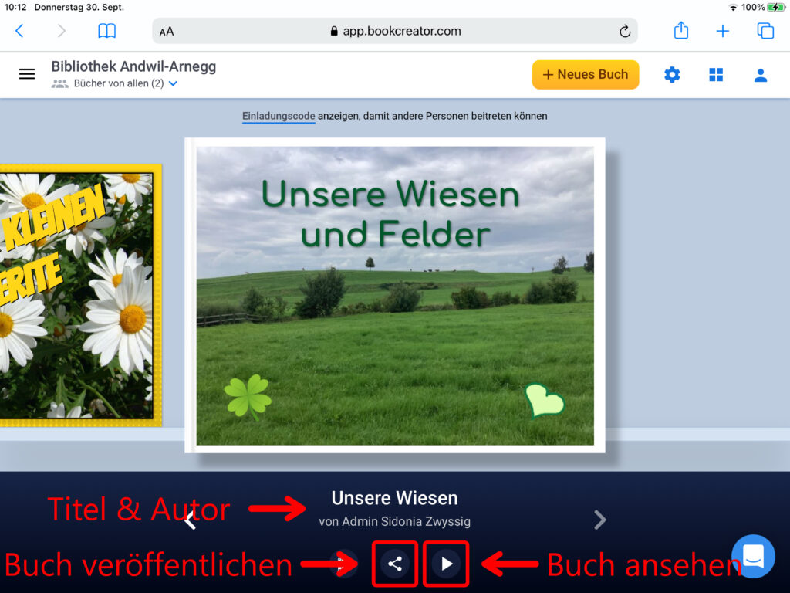Tap Safari share icon
Viewport: 790px width, 593px height.
click(x=680, y=31)
